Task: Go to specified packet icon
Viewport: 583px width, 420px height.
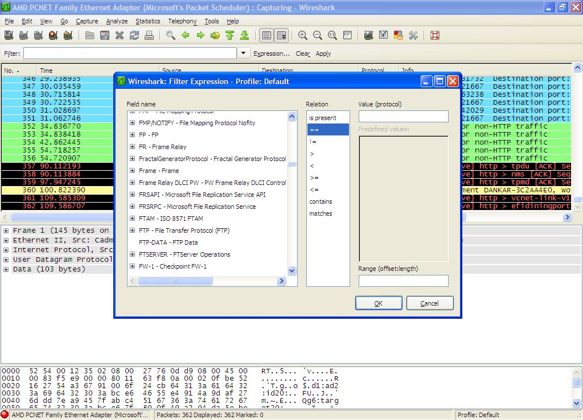Action: point(215,35)
